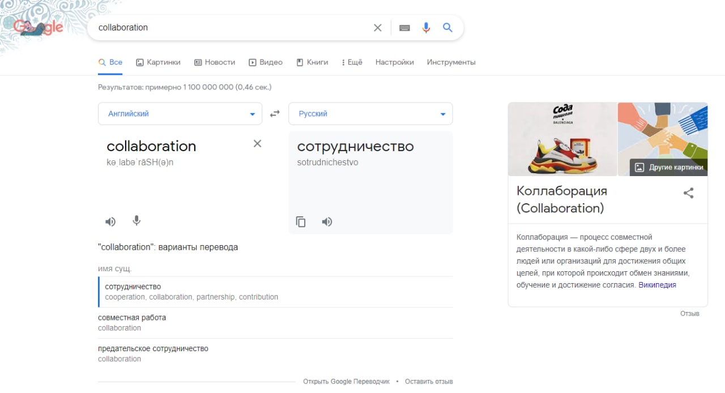
Task: Clear the search query with X icon
Action: click(378, 28)
